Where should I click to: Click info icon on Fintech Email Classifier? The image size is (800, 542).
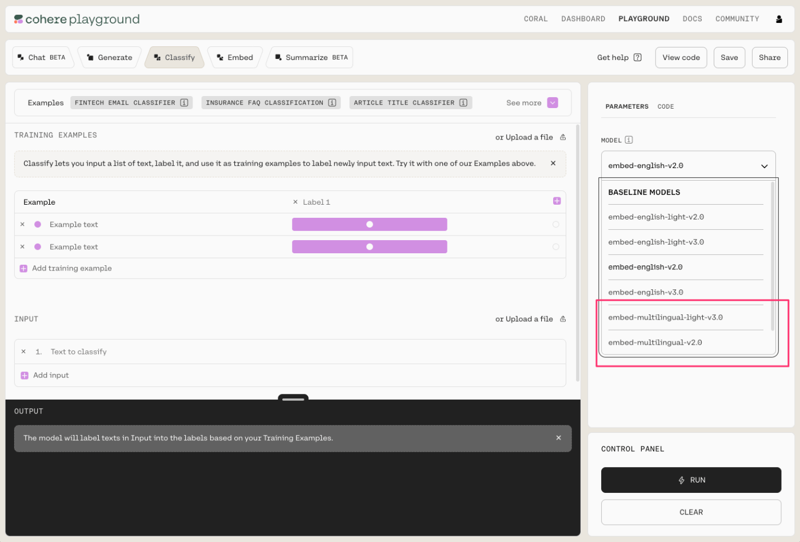click(184, 103)
